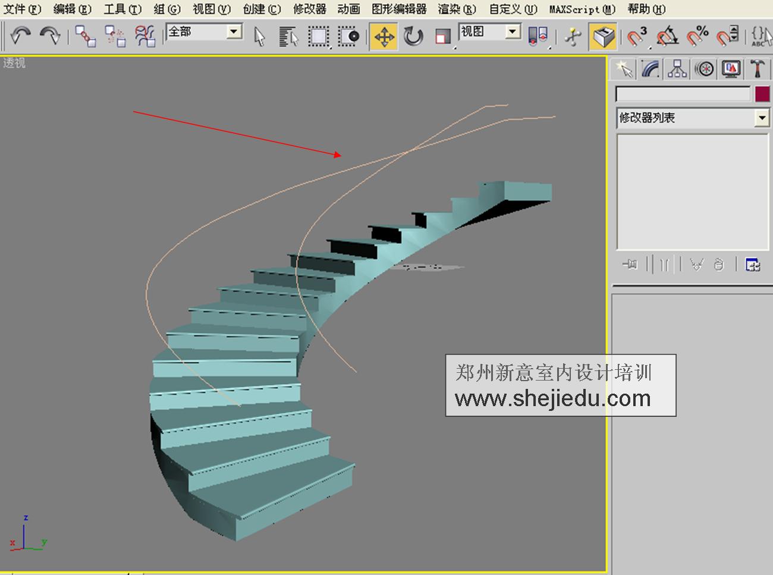Select the 按名称选择 (Select by Name) icon
This screenshot has width=773, height=575.
(x=288, y=36)
